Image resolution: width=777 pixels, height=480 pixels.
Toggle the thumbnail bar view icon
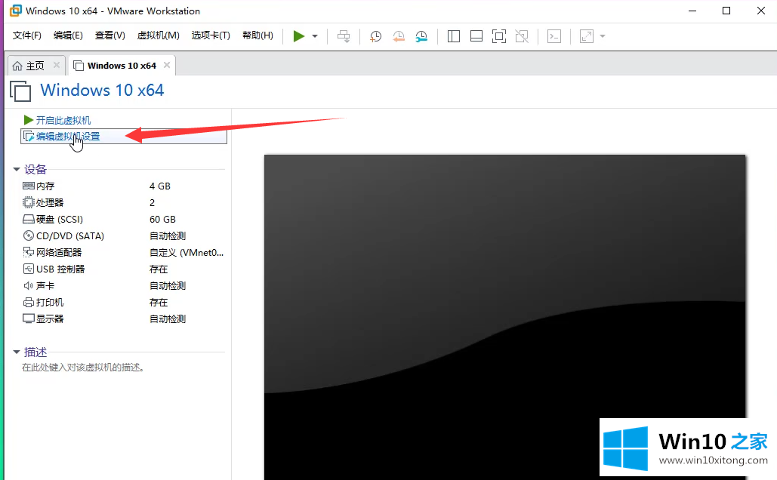tap(476, 36)
